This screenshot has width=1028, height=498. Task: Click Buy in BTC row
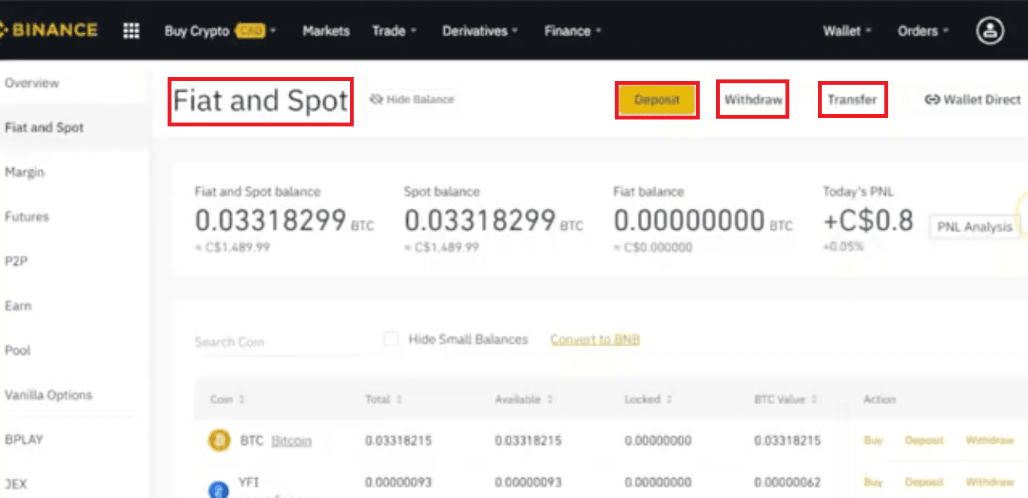(873, 441)
